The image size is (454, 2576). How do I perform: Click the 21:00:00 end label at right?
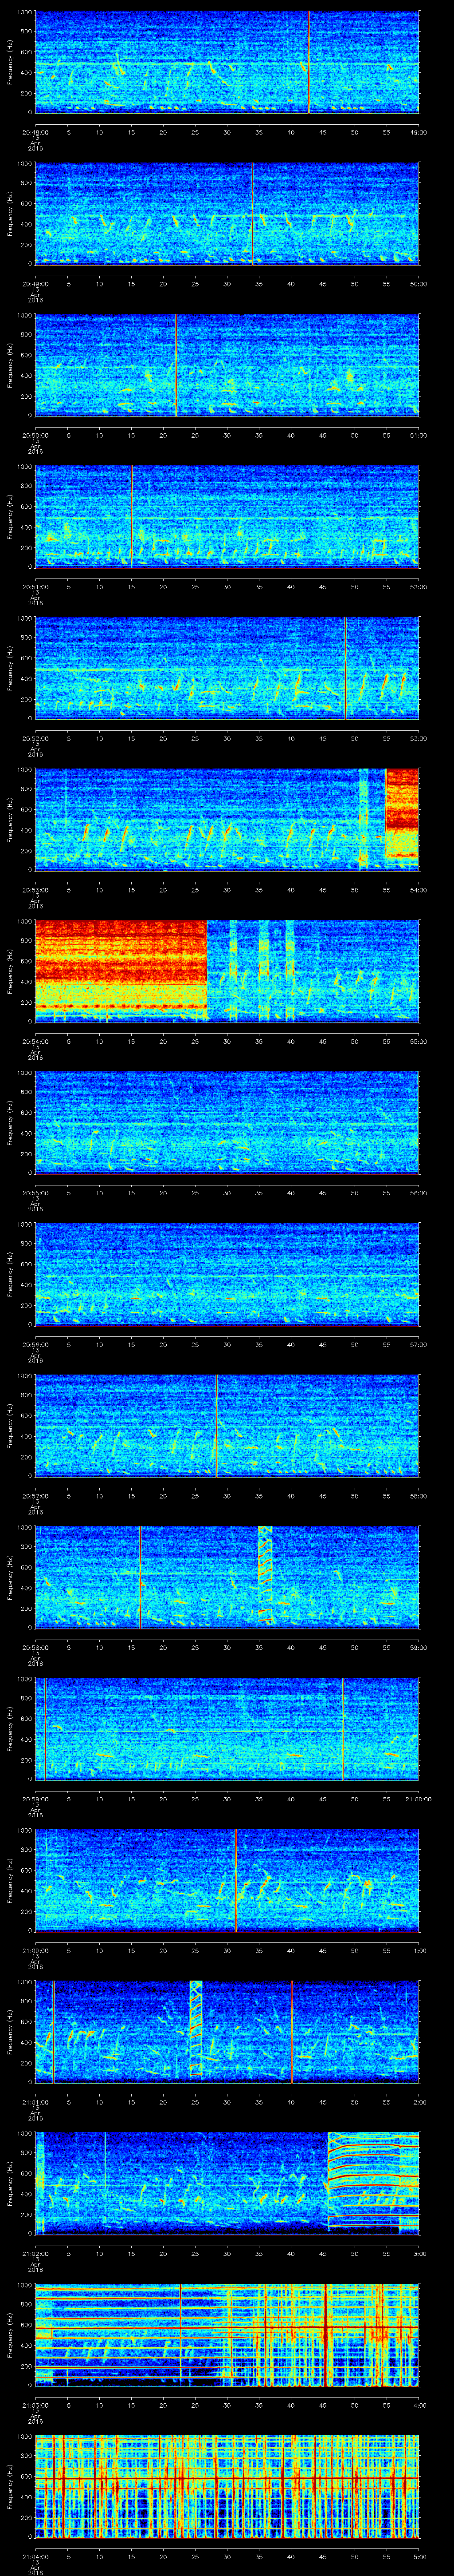[x=419, y=1798]
